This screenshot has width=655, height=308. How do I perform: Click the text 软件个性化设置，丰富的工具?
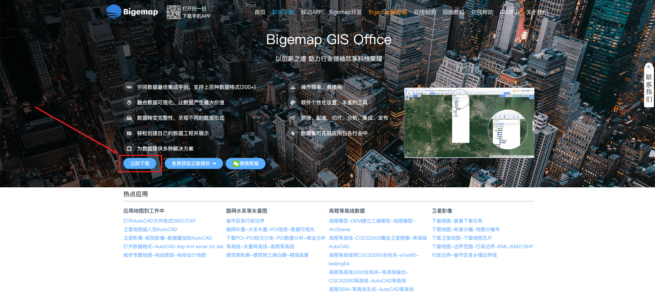(x=334, y=103)
